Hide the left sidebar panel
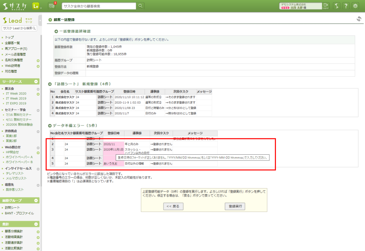Screen dimensions: 365x251 point(40,20)
